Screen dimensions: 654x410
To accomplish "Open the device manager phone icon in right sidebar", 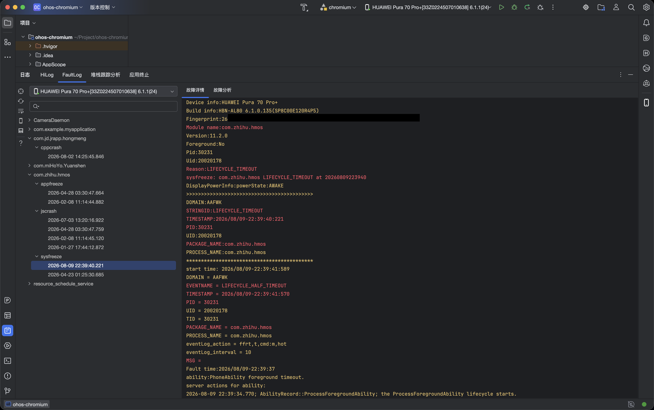I will click(x=646, y=103).
